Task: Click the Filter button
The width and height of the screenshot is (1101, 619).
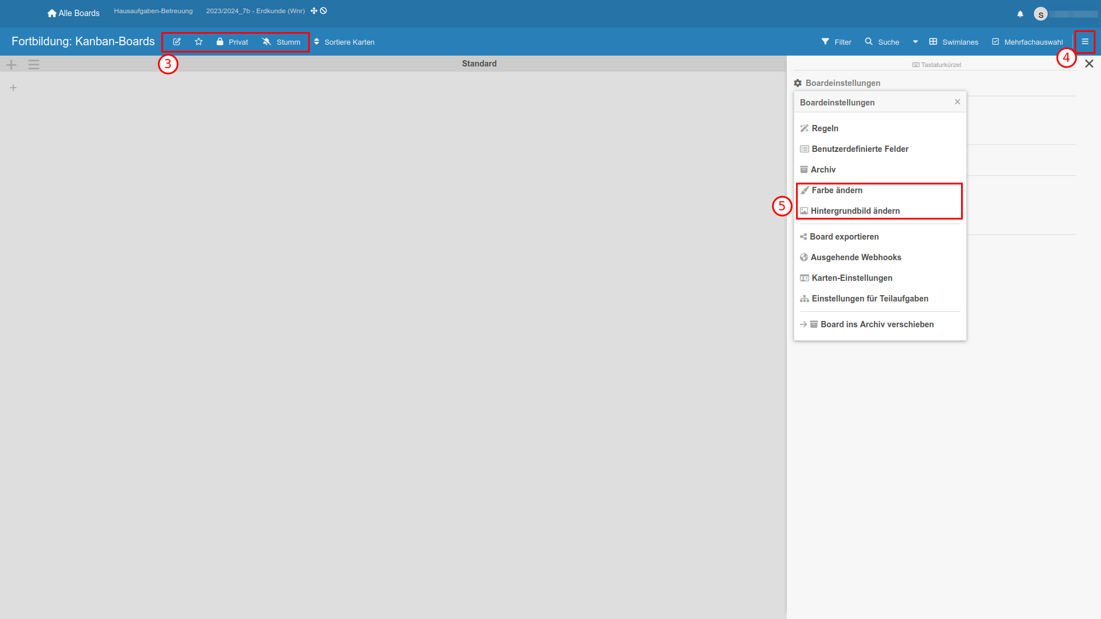Action: [x=837, y=42]
